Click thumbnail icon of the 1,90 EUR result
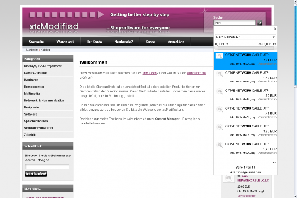The width and height of the screenshot is (297, 198). click(x=219, y=91)
